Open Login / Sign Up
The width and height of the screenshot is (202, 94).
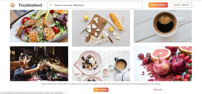[x=182, y=5]
